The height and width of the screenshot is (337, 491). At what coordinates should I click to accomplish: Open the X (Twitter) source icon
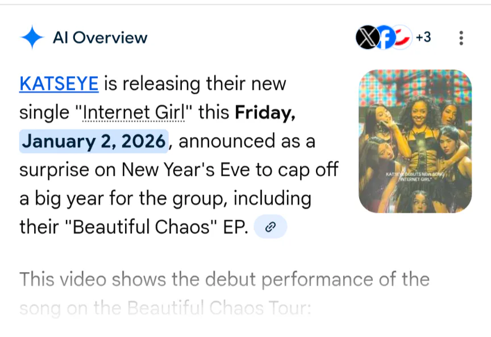click(x=367, y=38)
